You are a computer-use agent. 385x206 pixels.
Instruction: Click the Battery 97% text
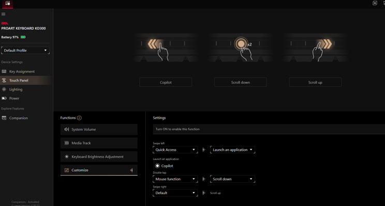10,37
